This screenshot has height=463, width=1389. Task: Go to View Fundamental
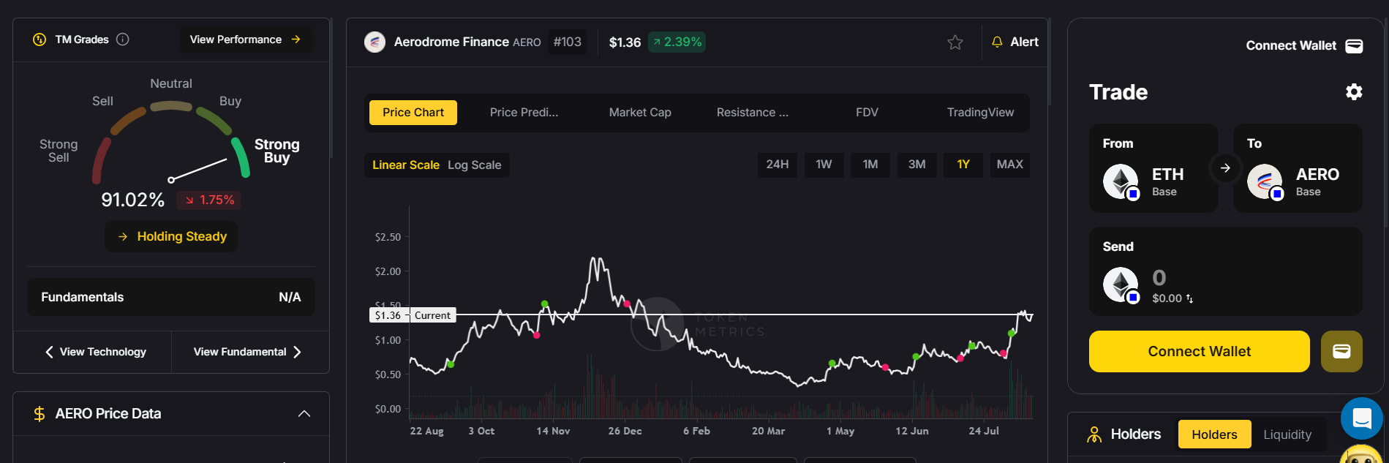(247, 352)
